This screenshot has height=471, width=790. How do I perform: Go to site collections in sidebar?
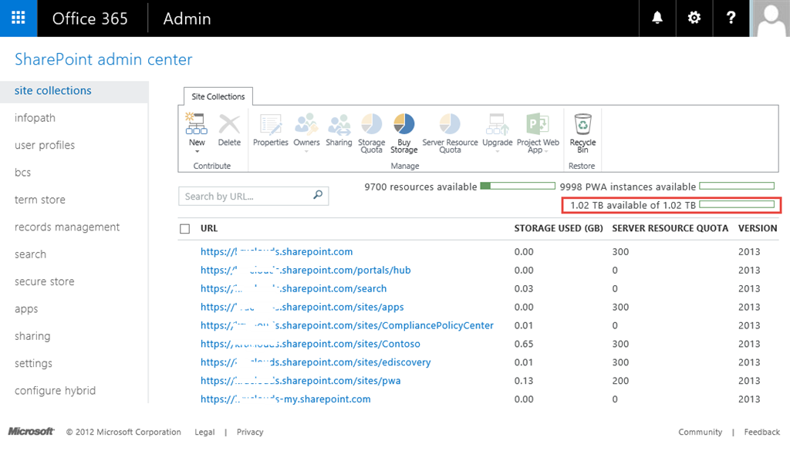[x=53, y=91]
